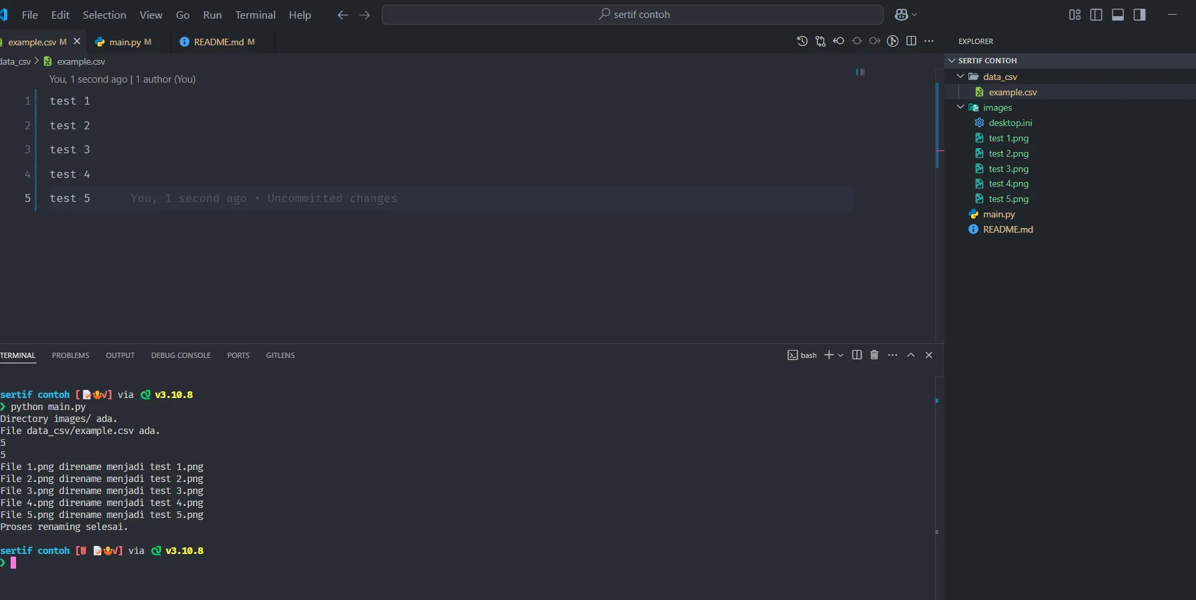Image resolution: width=1196 pixels, height=600 pixels.
Task: Open the Run menu
Action: pyautogui.click(x=212, y=15)
